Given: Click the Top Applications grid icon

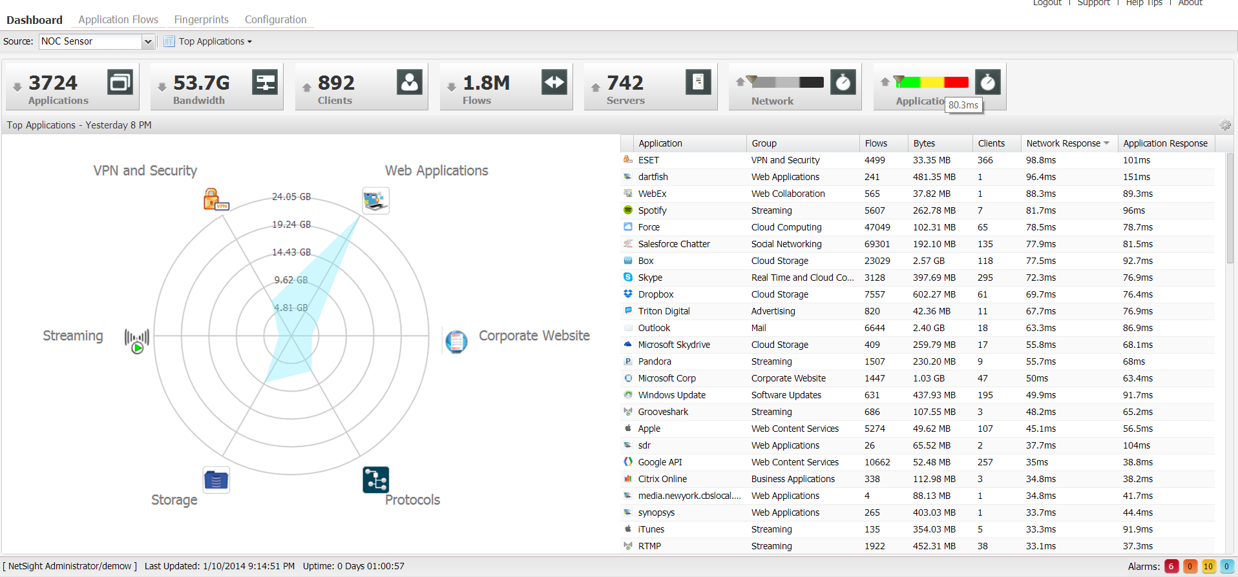Looking at the screenshot, I should (169, 41).
